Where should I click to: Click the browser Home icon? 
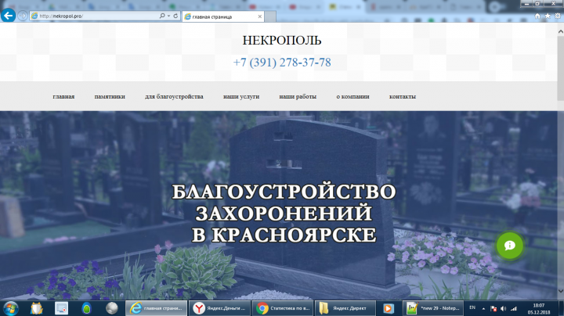click(x=537, y=16)
